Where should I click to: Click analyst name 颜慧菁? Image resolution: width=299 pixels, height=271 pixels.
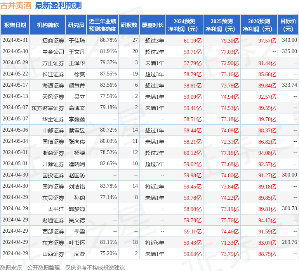[76, 86]
